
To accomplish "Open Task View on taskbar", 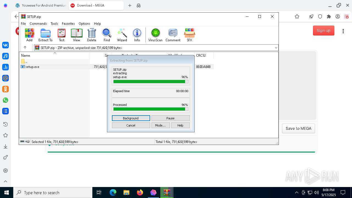I will click(x=99, y=193).
